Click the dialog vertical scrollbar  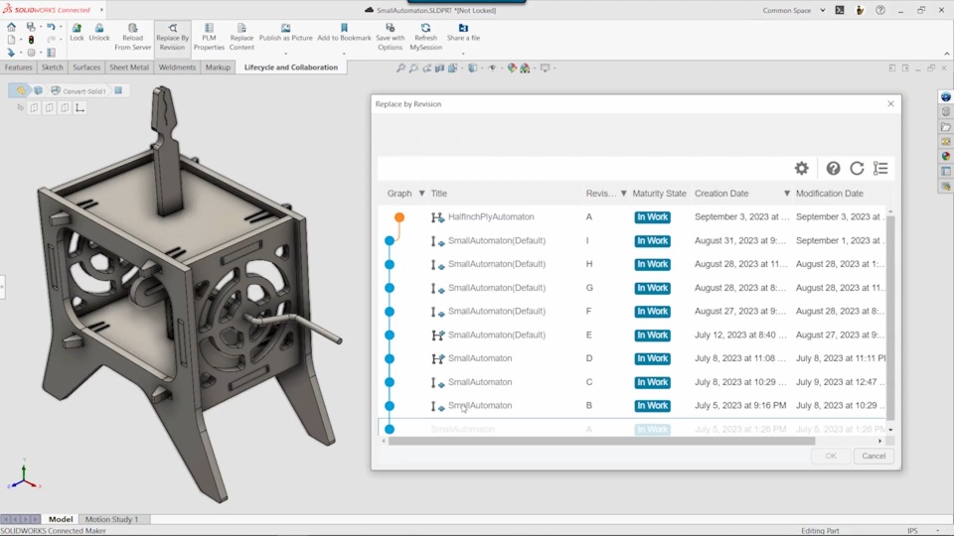(890, 318)
